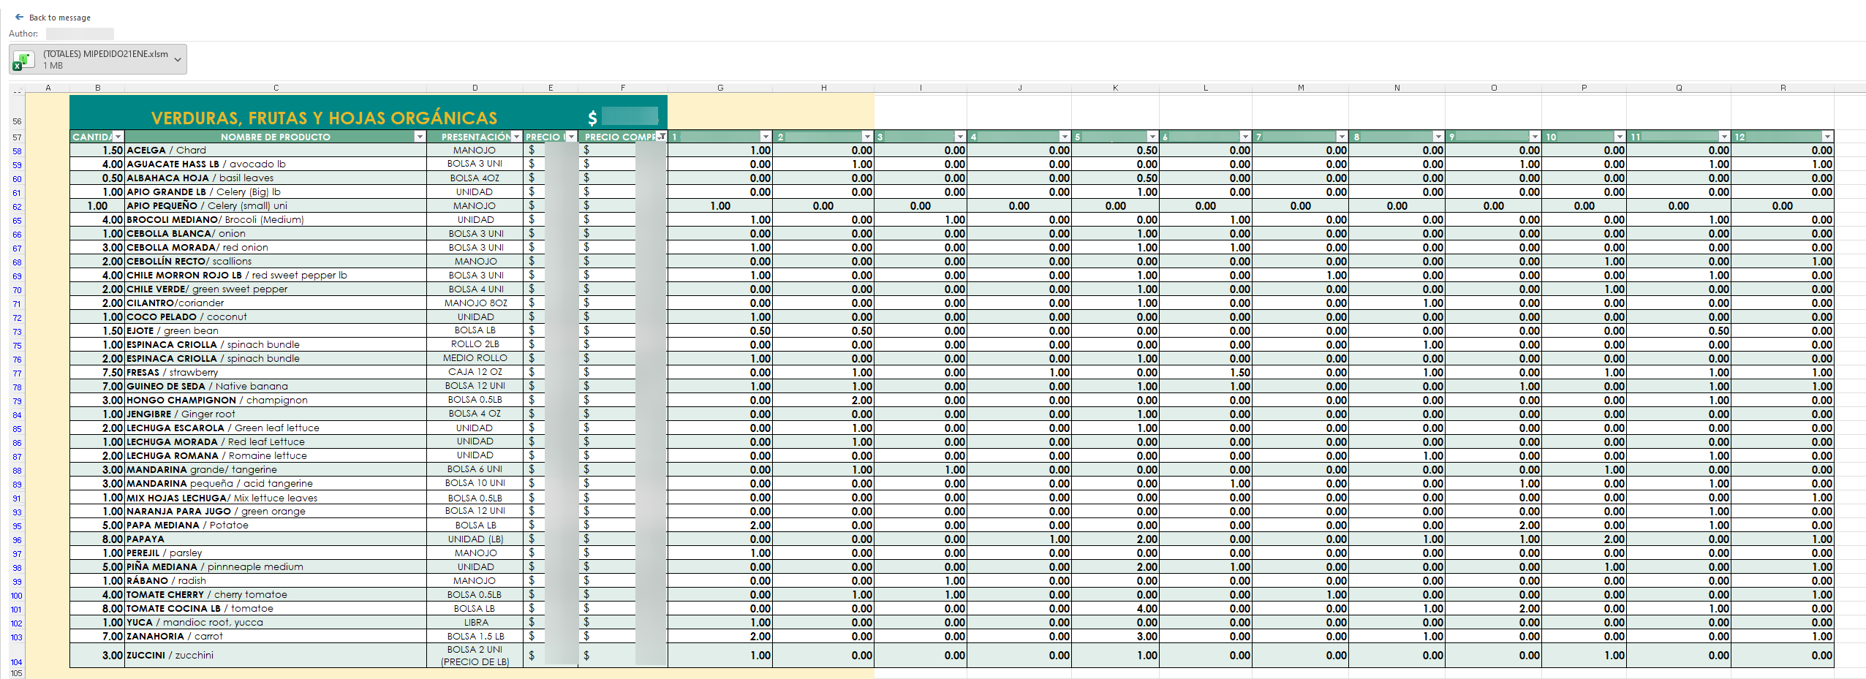Open the PRECIO COMPRA filter dropdown
The height and width of the screenshot is (679, 1866).
coord(661,137)
